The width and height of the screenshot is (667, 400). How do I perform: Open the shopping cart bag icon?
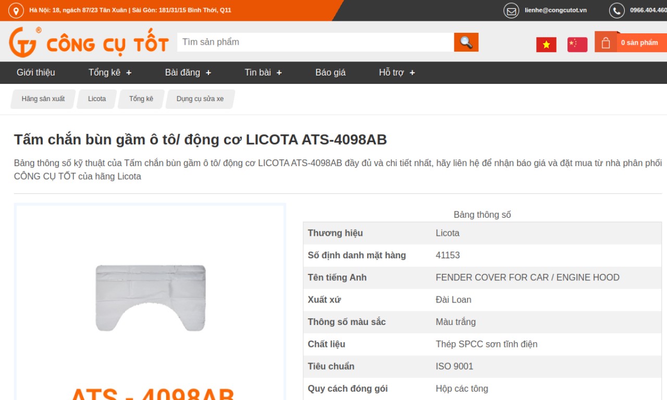coord(606,43)
